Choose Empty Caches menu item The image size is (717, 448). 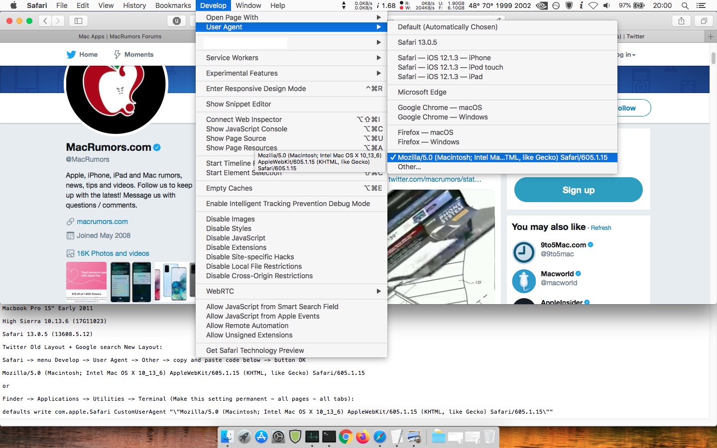292,188
